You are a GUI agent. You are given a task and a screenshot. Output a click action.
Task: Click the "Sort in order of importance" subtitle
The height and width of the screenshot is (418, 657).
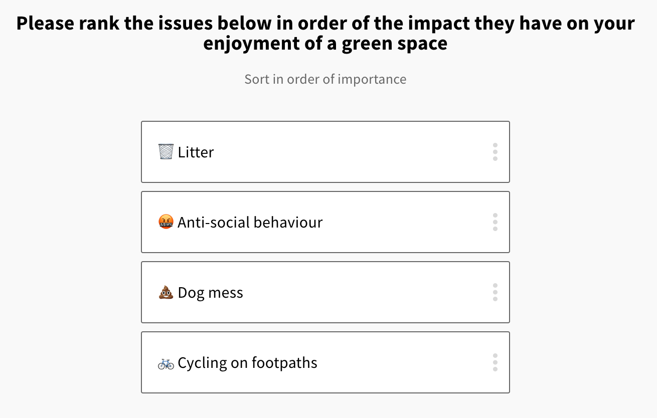[325, 79]
